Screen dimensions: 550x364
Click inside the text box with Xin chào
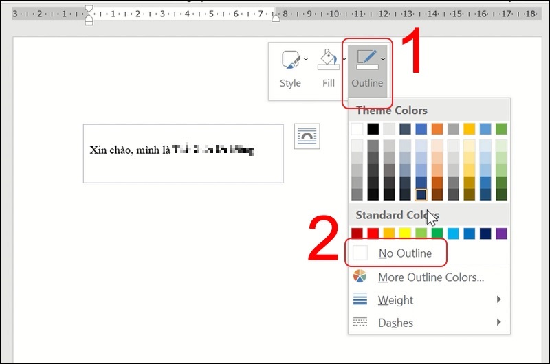coord(183,153)
